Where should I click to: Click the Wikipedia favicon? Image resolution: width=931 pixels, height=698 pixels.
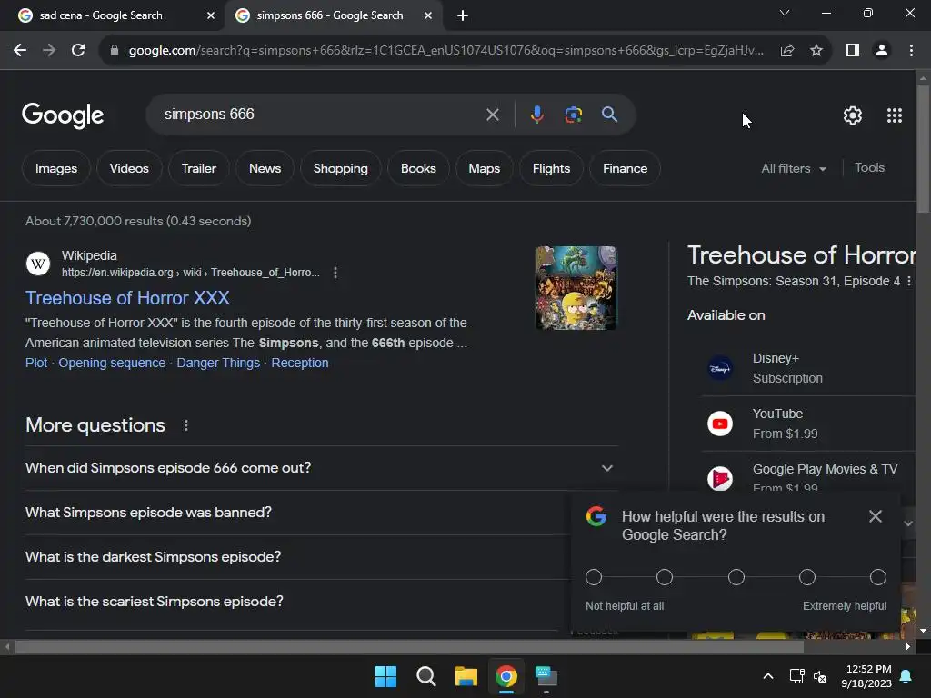(38, 264)
